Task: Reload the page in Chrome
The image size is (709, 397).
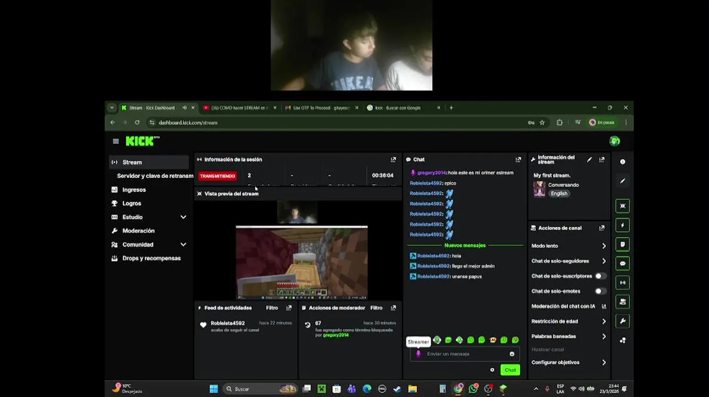Action: point(137,122)
